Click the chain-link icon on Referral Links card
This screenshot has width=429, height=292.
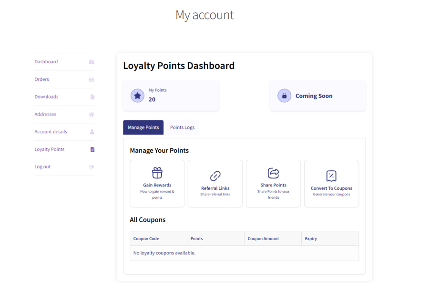(215, 175)
